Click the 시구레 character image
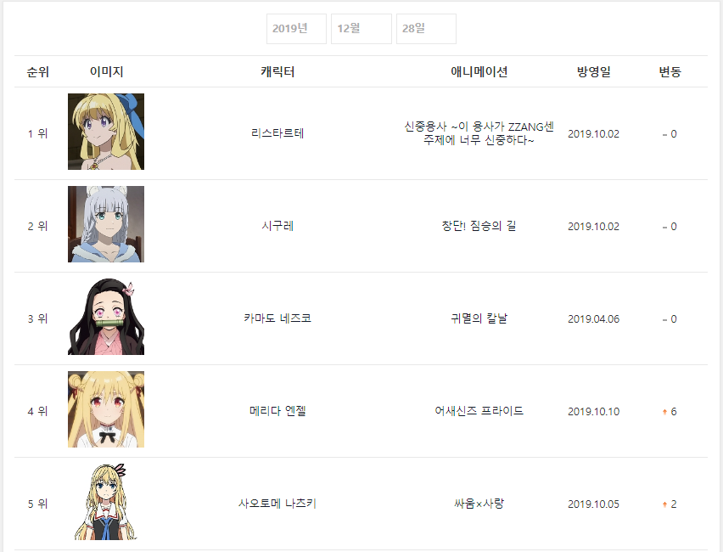723x552 pixels. 106,224
